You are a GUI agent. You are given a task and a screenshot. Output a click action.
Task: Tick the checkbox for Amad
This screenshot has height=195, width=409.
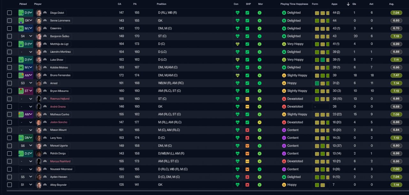click(x=10, y=83)
